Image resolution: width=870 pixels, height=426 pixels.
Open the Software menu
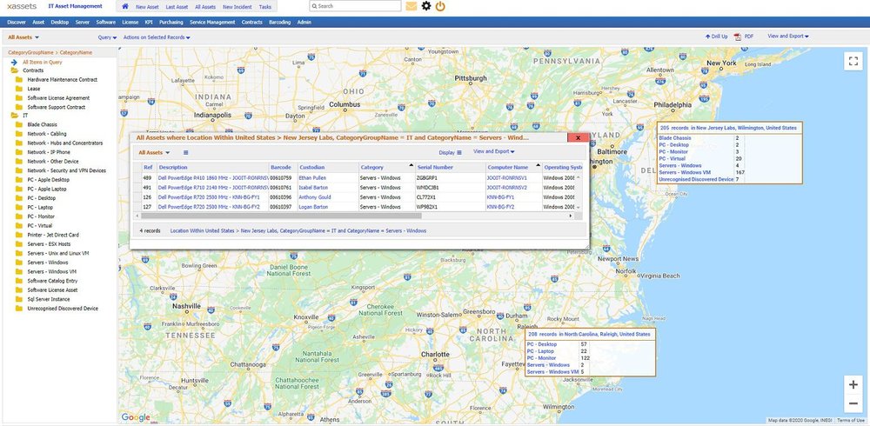point(105,23)
